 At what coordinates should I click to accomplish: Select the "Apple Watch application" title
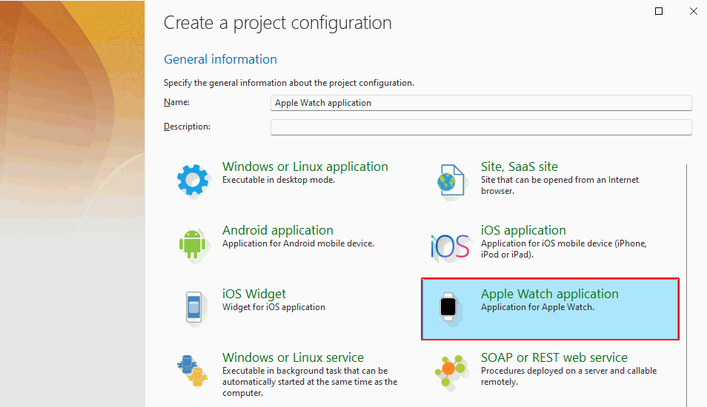[550, 294]
